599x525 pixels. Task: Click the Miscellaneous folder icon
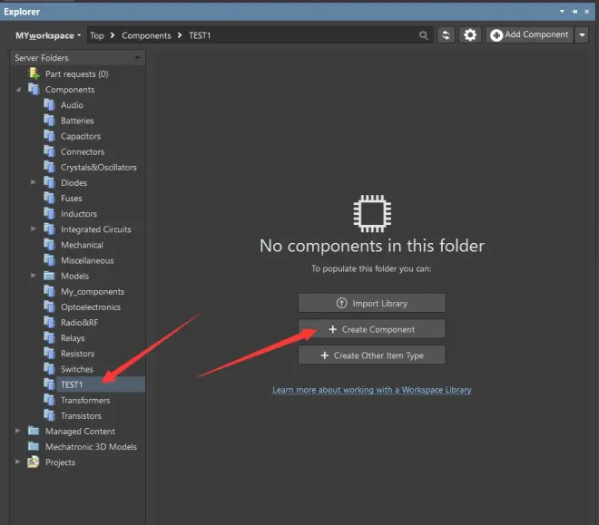tap(49, 260)
